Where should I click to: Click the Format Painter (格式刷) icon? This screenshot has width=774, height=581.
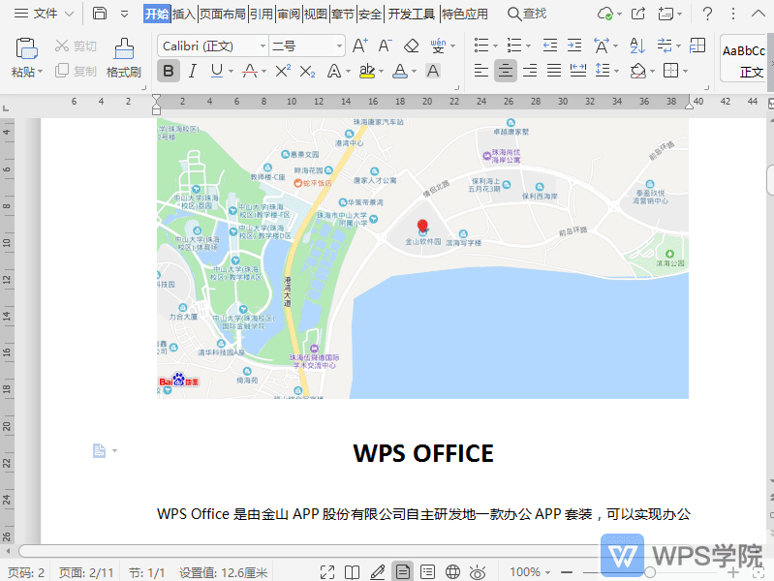click(124, 48)
